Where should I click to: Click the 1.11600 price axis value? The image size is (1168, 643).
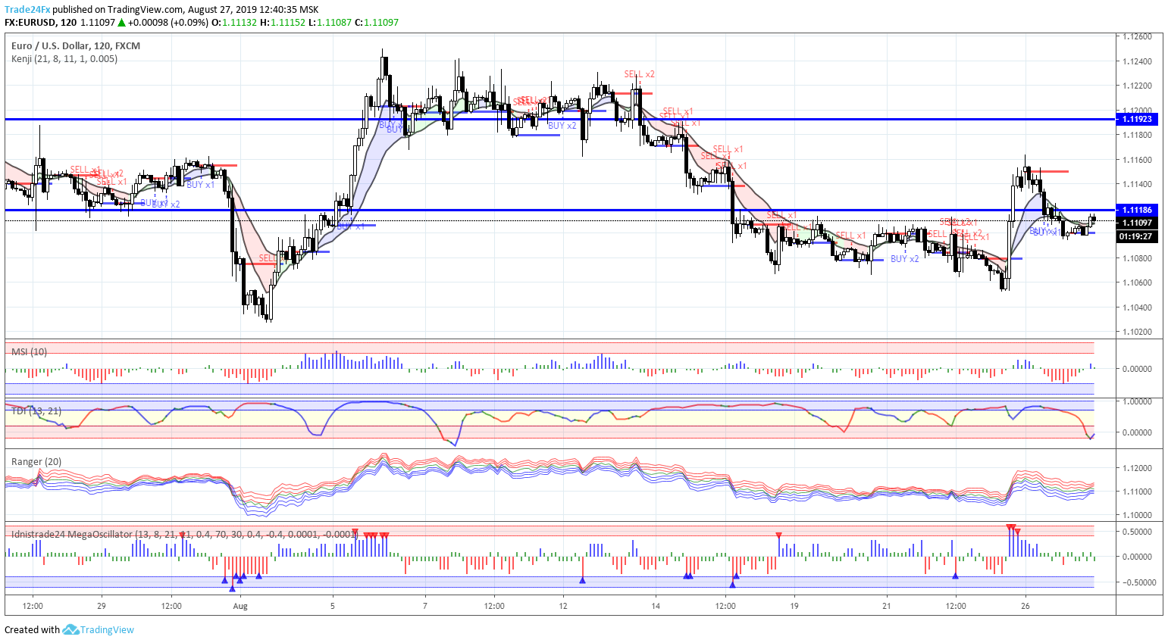(1137, 160)
